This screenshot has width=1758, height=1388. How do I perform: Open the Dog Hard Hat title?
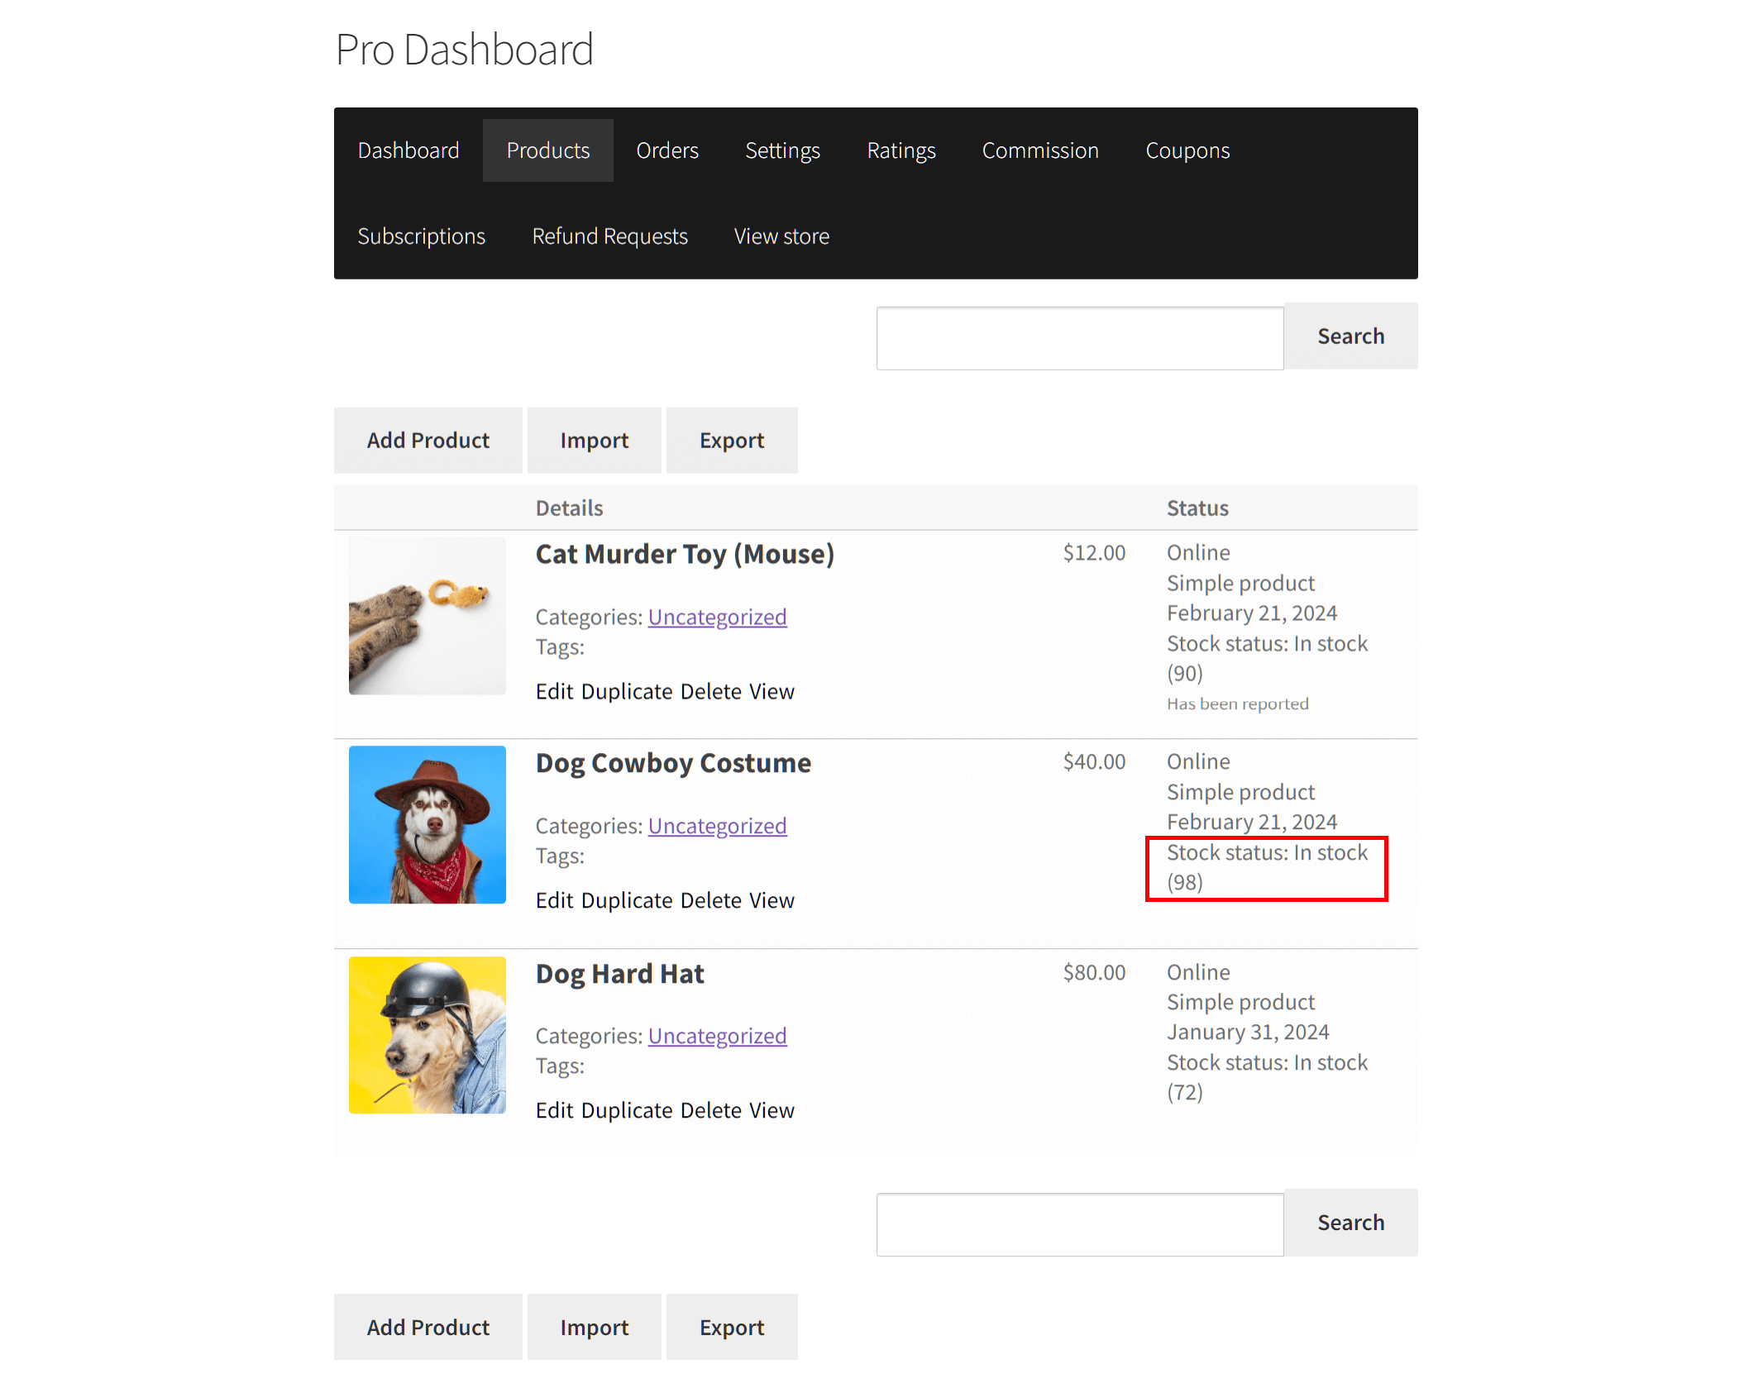click(x=620, y=974)
